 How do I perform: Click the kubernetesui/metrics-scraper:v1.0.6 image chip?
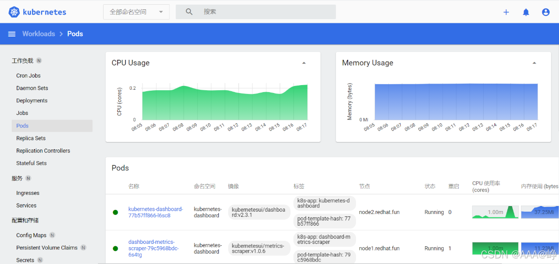pyautogui.click(x=259, y=249)
